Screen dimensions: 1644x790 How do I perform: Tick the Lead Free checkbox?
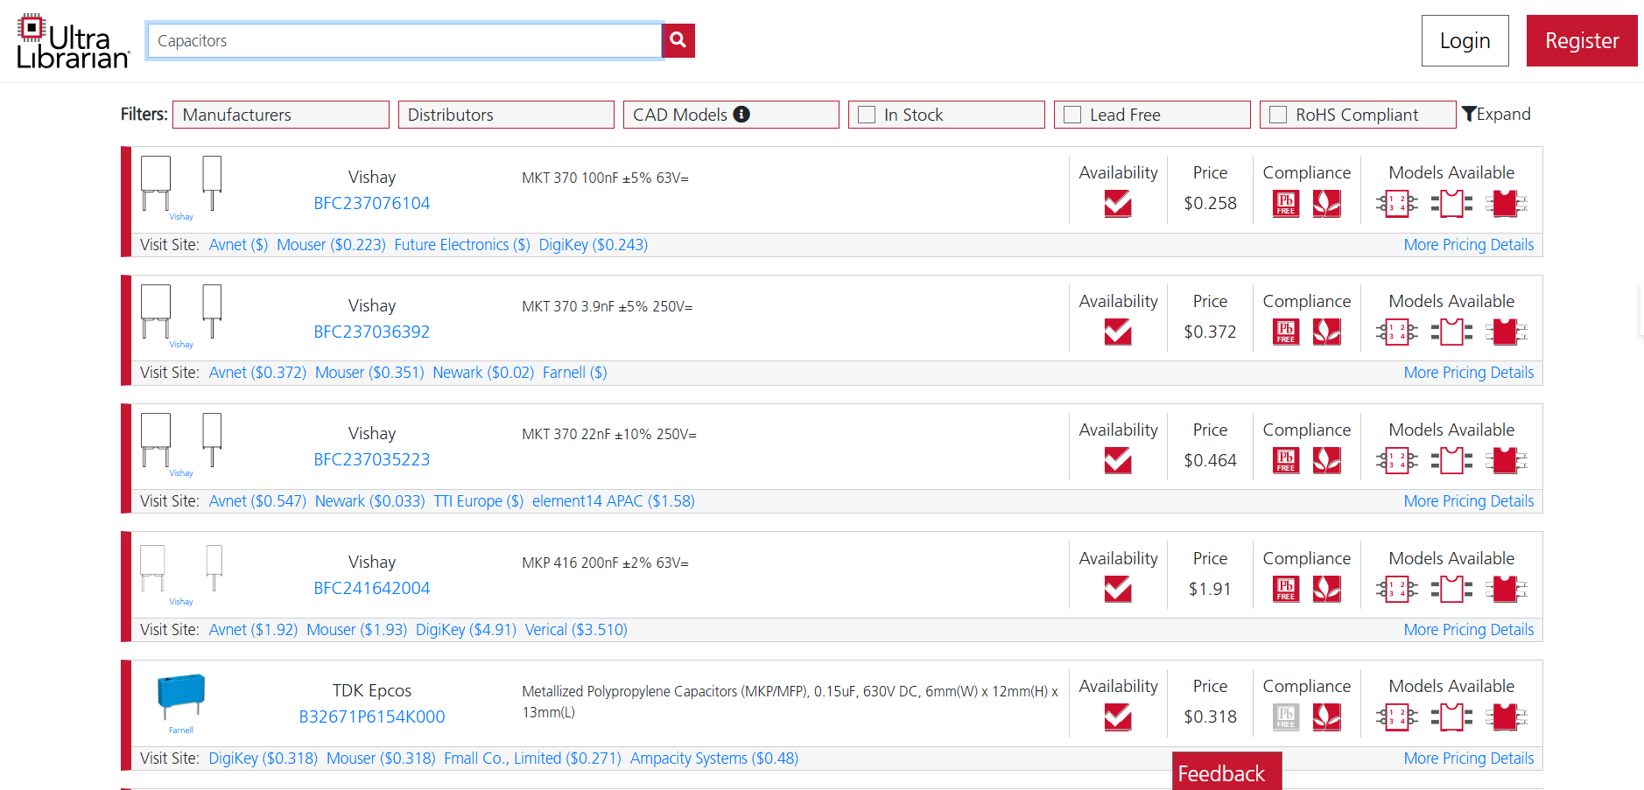pyautogui.click(x=1072, y=115)
